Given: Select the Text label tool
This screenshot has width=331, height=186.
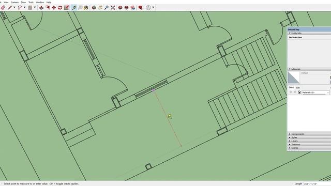Looking at the screenshot, I should coord(81,8).
